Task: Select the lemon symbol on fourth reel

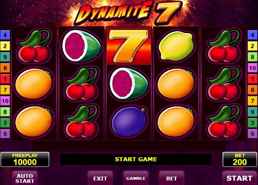Action: (176, 46)
